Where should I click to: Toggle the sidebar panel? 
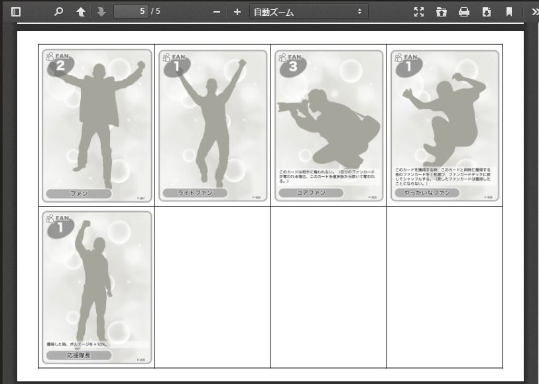tap(16, 12)
